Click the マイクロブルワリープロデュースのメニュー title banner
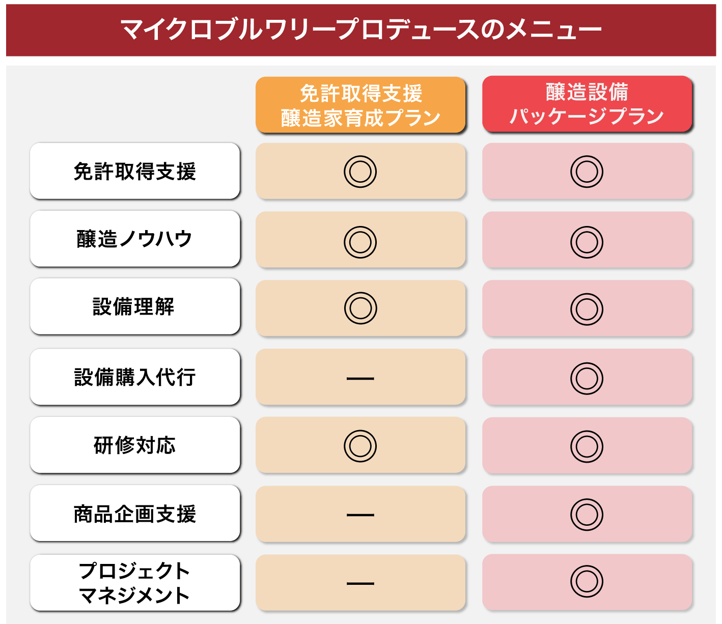Image resolution: width=722 pixels, height=624 pixels. (361, 30)
